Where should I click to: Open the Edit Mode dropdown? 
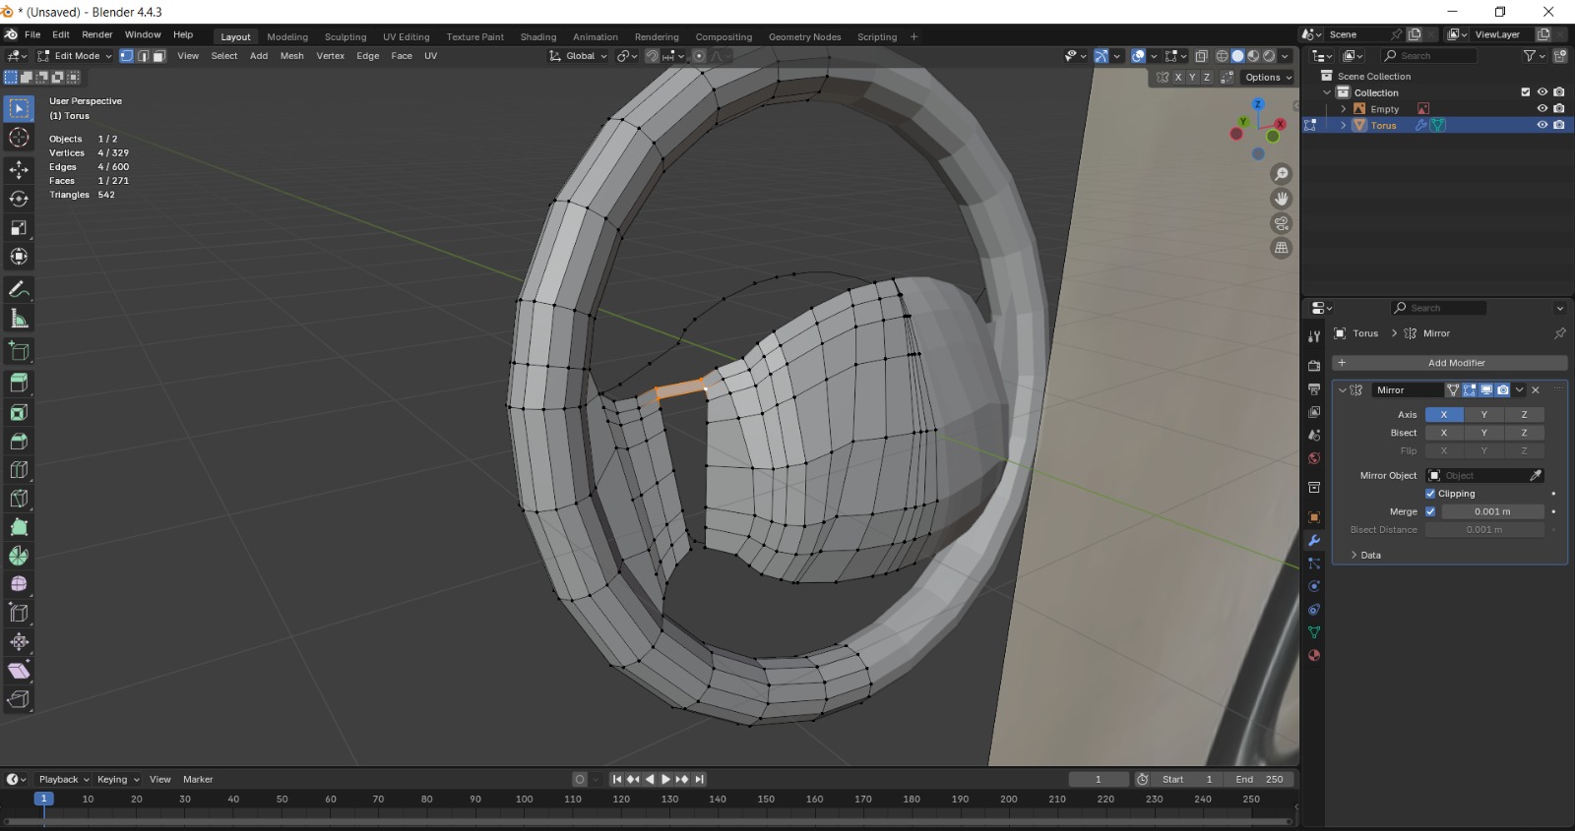pyautogui.click(x=75, y=56)
